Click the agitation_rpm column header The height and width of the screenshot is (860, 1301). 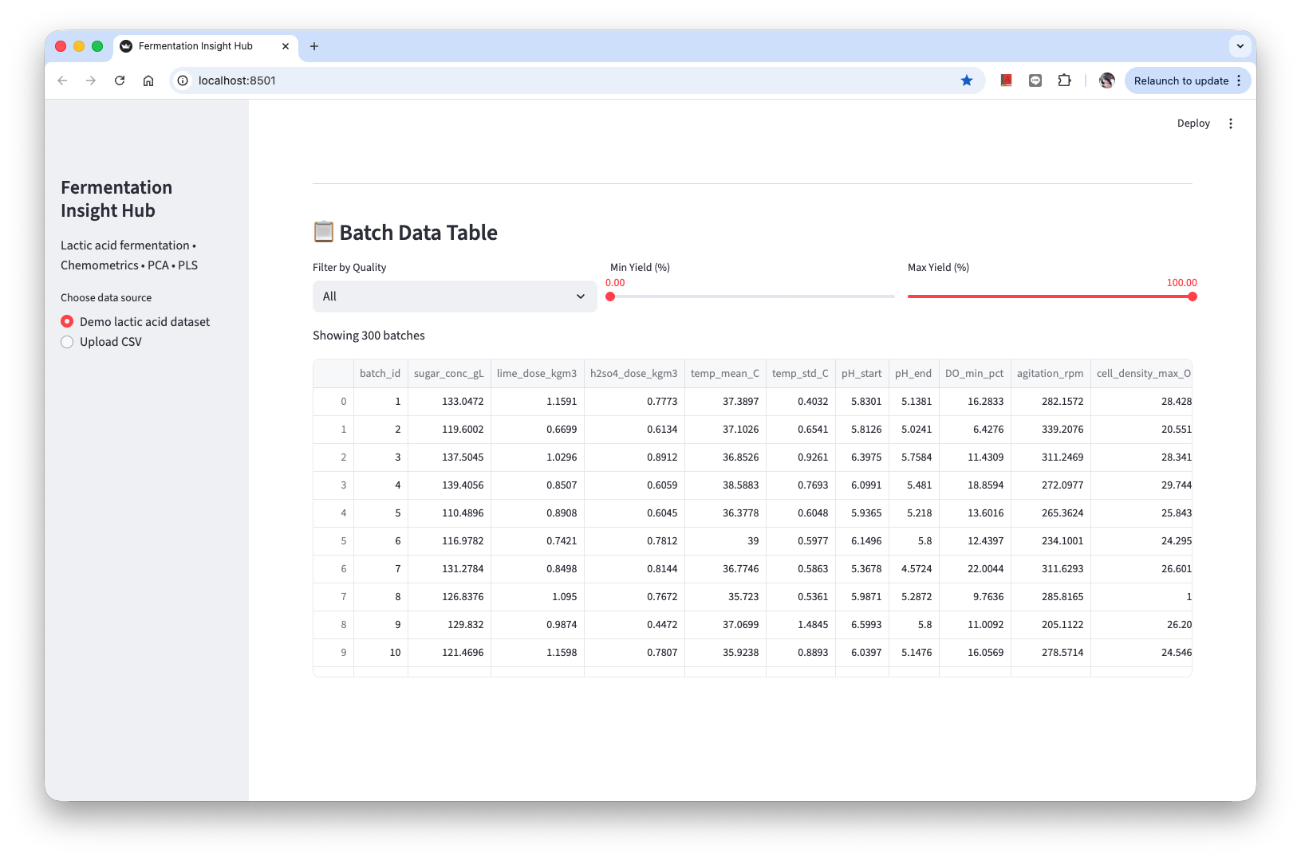(x=1051, y=373)
